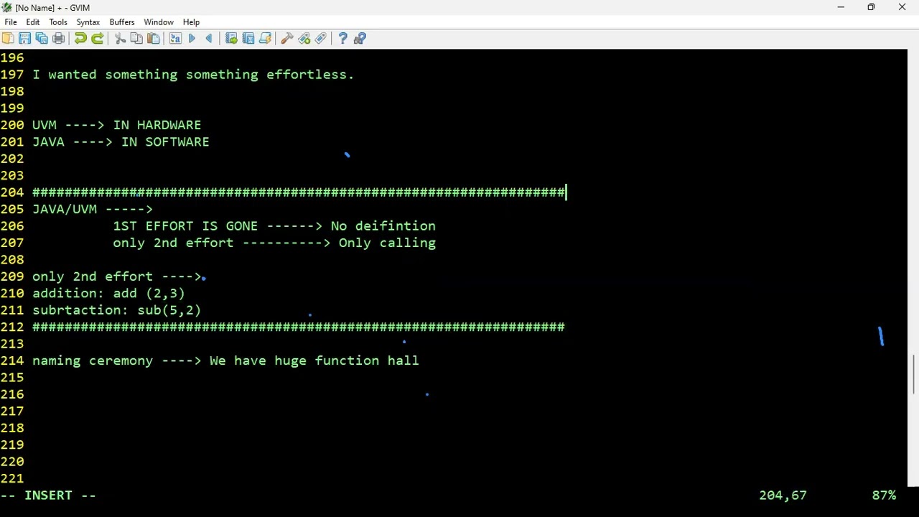
Task: Build tags file icon
Action: point(304,38)
